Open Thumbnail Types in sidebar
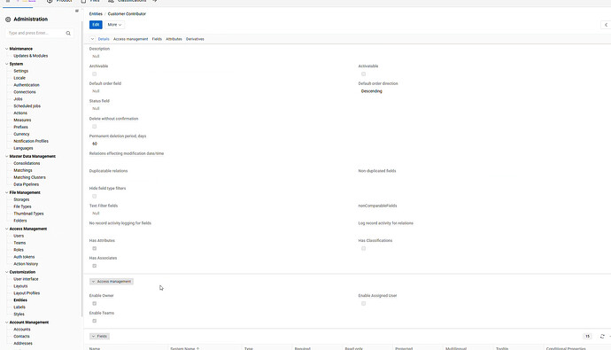Viewport: 611px width, 350px height. tap(29, 214)
